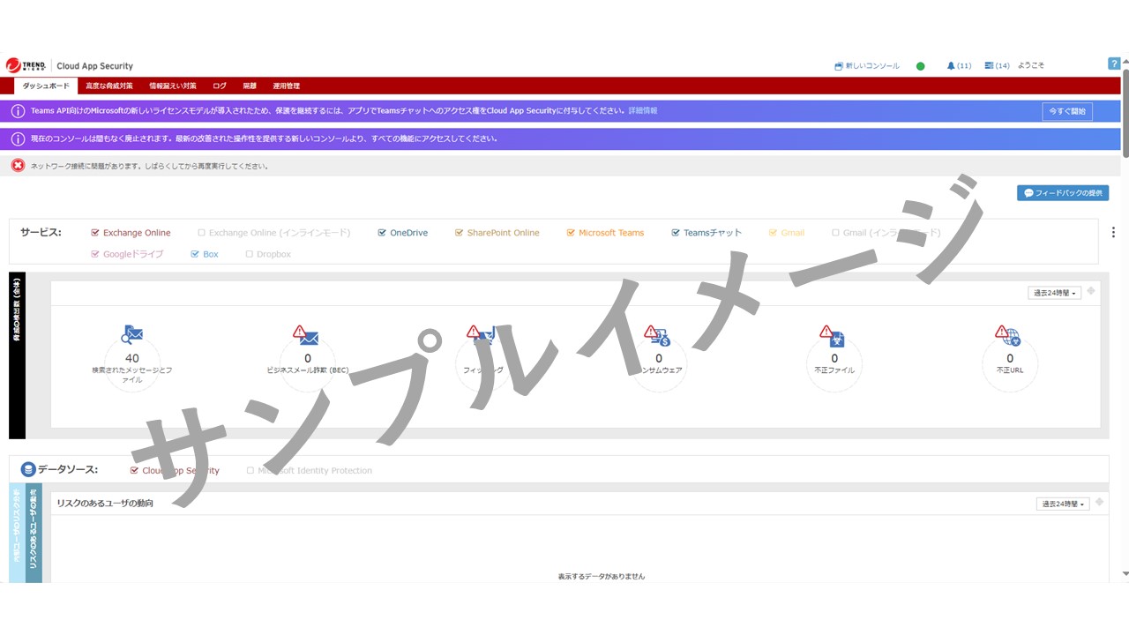Click info icon on Teams API banner
This screenshot has width=1129, height=635.
pos(18,111)
